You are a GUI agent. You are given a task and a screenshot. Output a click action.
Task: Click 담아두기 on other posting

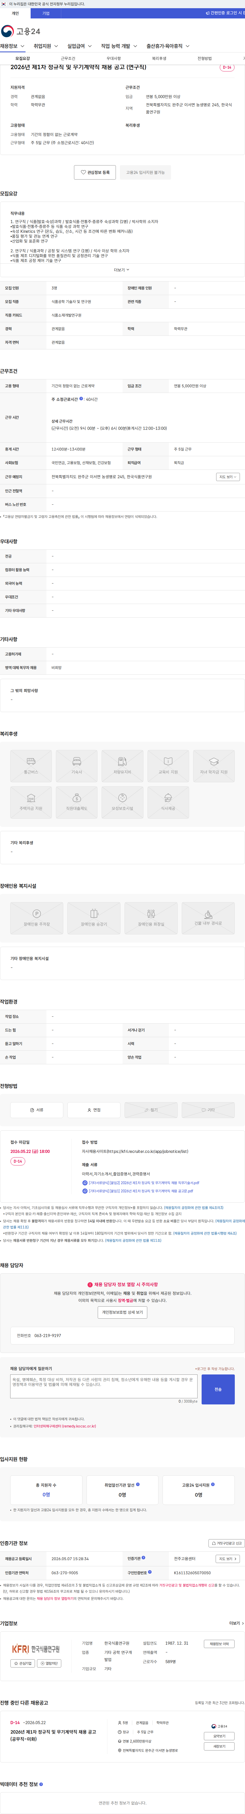[219, 1736]
